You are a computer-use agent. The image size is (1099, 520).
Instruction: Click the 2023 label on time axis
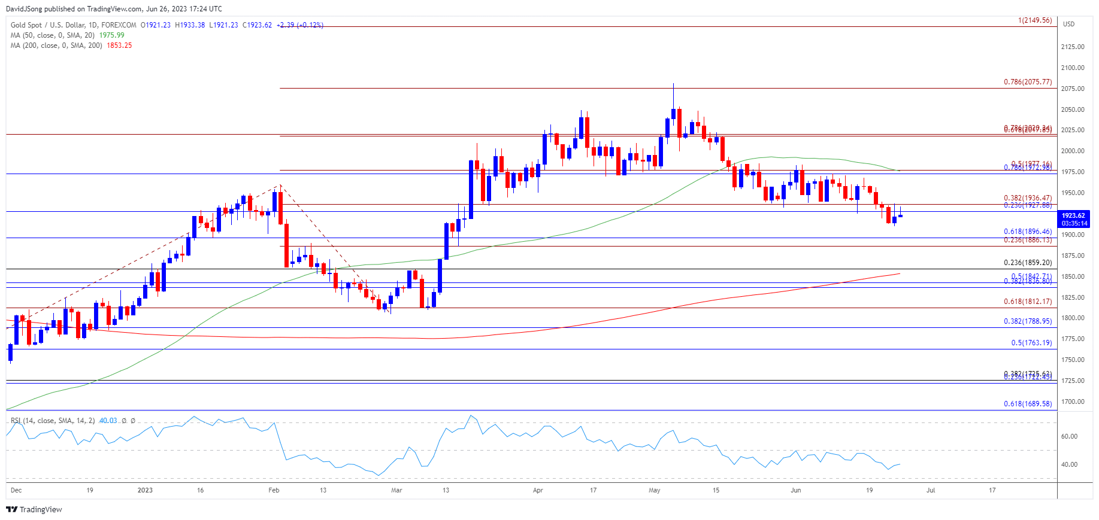click(x=145, y=490)
